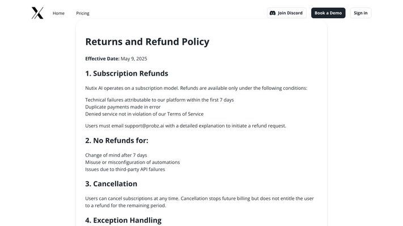Click the Discord icon in the header

click(273, 13)
